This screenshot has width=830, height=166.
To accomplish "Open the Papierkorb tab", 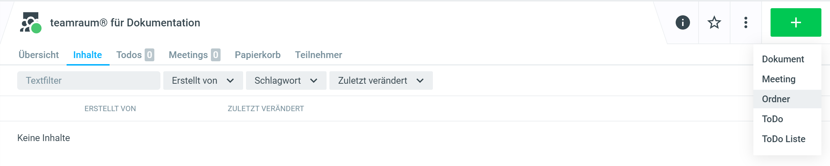I will (x=257, y=55).
